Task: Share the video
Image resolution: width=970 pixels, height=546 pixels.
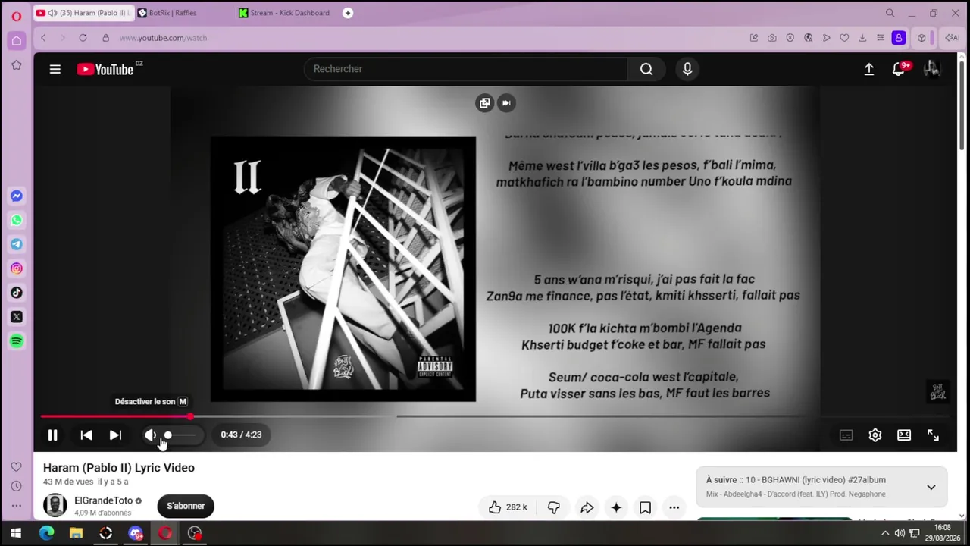Action: pos(587,507)
